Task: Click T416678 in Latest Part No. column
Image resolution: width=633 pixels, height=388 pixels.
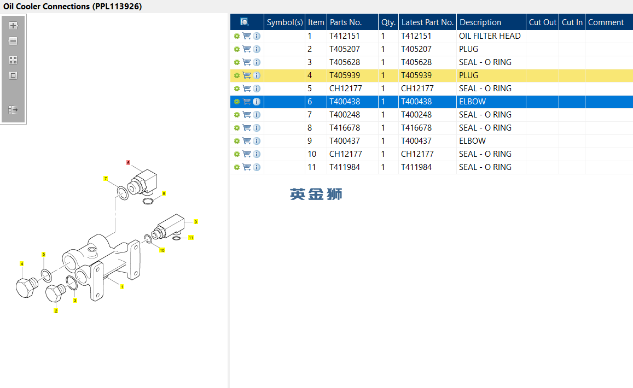Action: coord(416,128)
